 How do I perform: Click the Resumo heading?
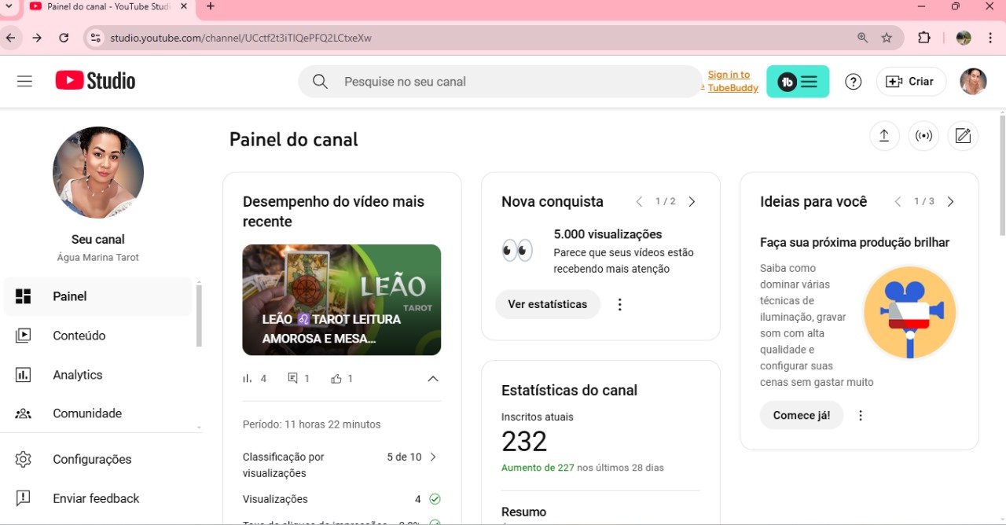[x=524, y=512]
